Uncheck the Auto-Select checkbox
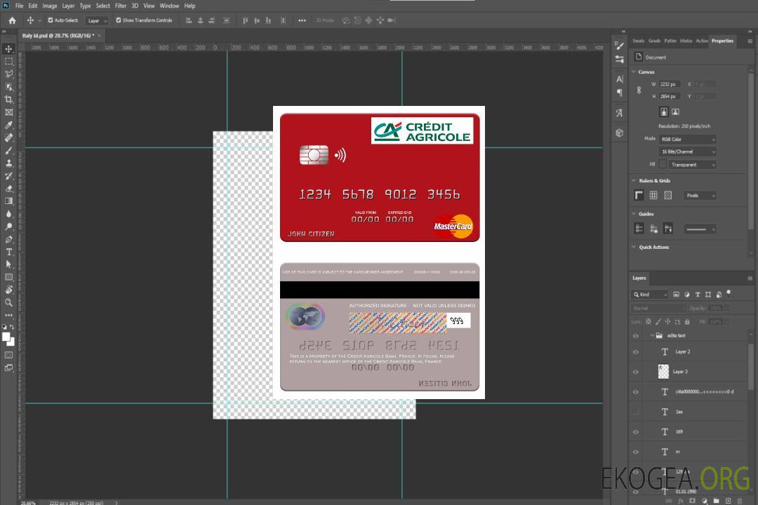Screen dimensions: 758x505 51,20
